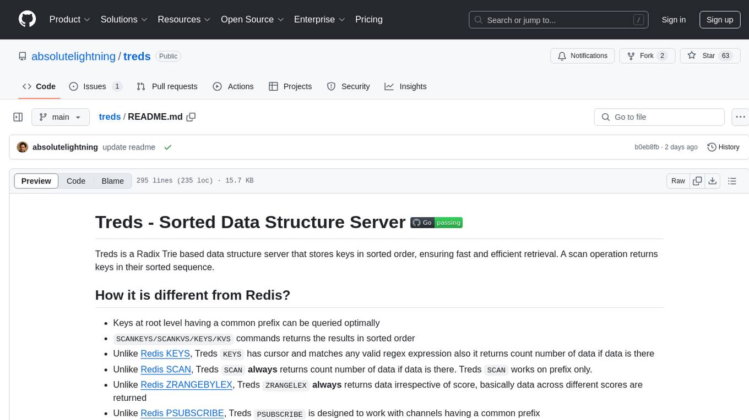The image size is (749, 420).
Task: Focus the Go to file search box
Action: pyautogui.click(x=659, y=117)
